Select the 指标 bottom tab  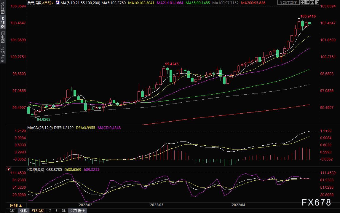[x=12, y=211]
